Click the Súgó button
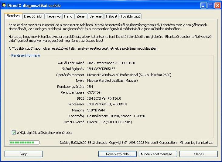 24,154
